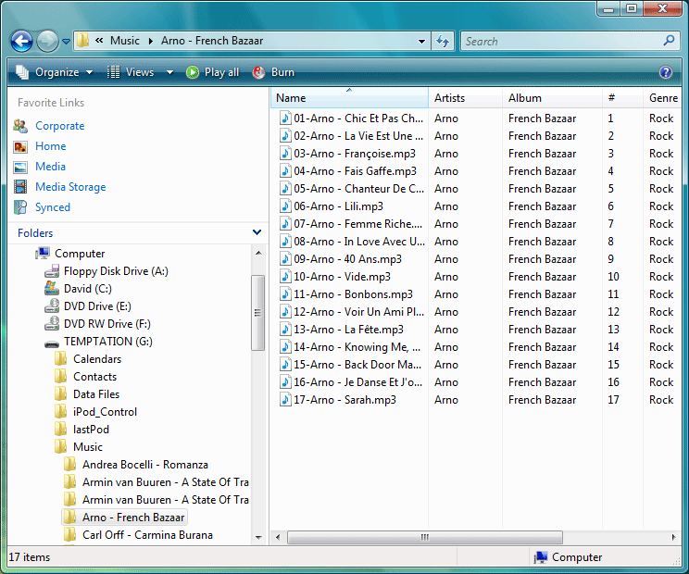This screenshot has height=574, width=689.
Task: Click up arrow of folder tree scrollbar
Action: [258, 253]
